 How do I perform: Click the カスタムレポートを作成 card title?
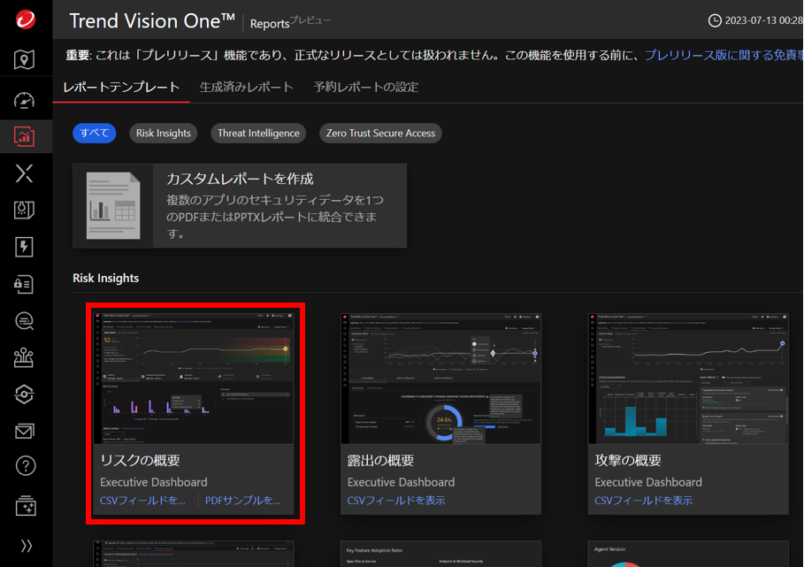(x=240, y=179)
